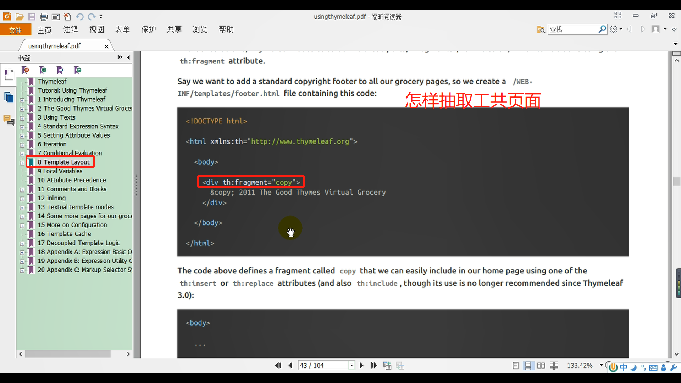Toggle two-page facing view mode
681x383 pixels.
click(541, 366)
